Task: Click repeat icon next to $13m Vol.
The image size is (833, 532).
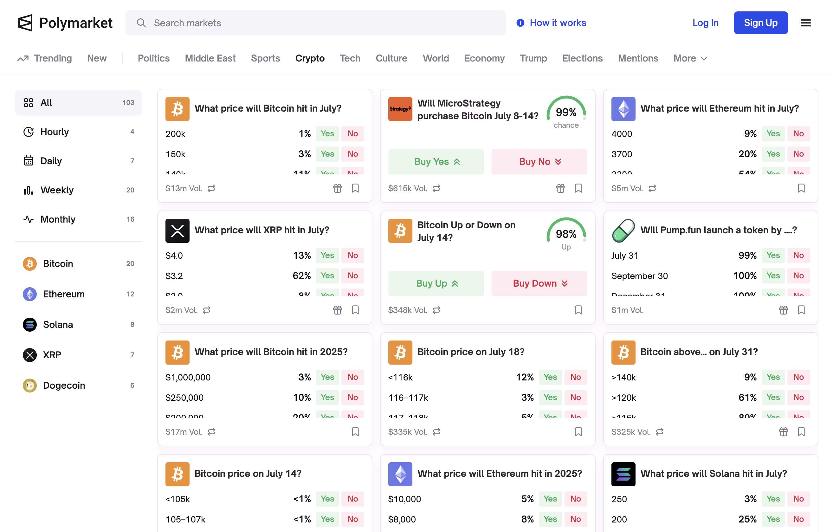Action: pos(211,188)
